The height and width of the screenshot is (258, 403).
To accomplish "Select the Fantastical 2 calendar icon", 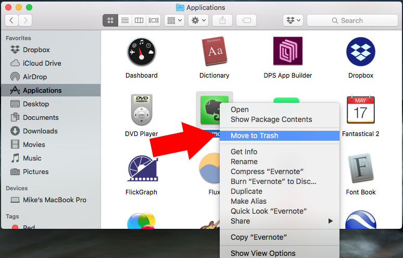I will [360, 110].
